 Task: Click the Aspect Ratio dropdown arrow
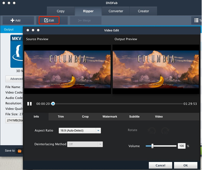(98, 131)
